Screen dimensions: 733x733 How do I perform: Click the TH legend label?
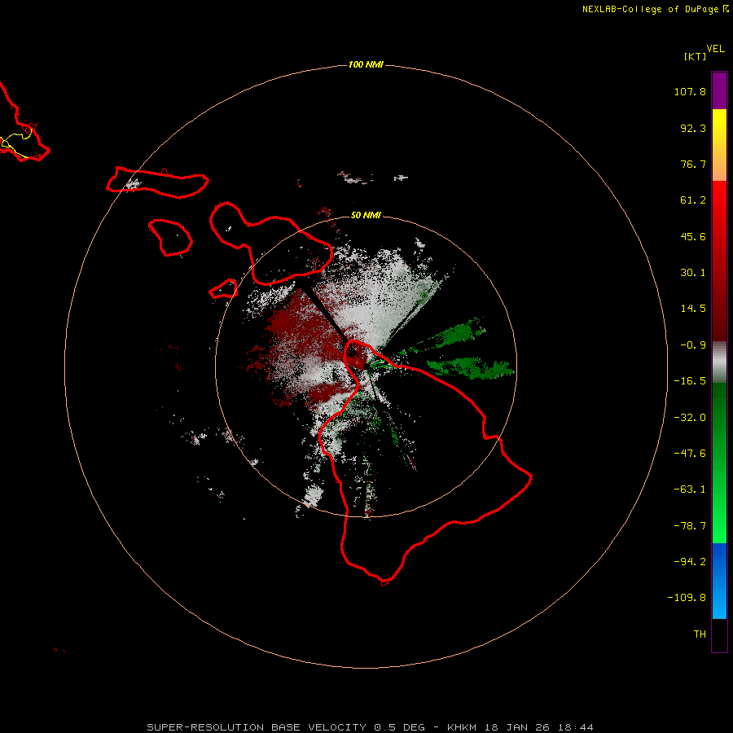click(x=700, y=634)
